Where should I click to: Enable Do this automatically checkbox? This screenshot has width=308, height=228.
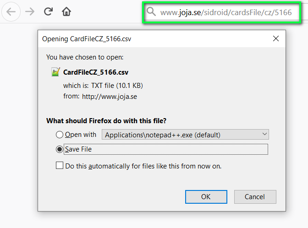[x=60, y=166]
